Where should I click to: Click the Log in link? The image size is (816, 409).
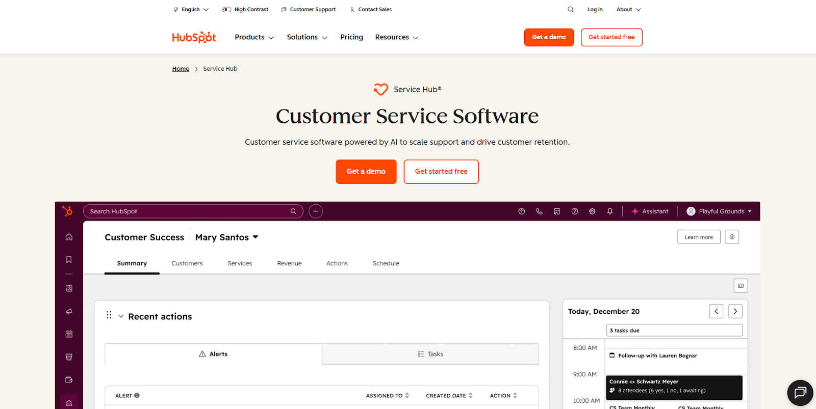pos(595,9)
